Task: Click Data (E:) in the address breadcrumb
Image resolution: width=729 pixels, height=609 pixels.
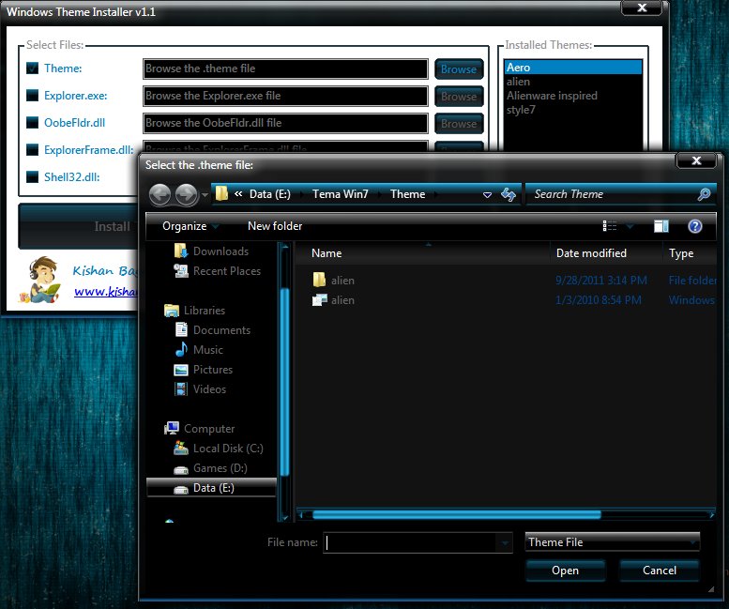Action: click(x=269, y=194)
